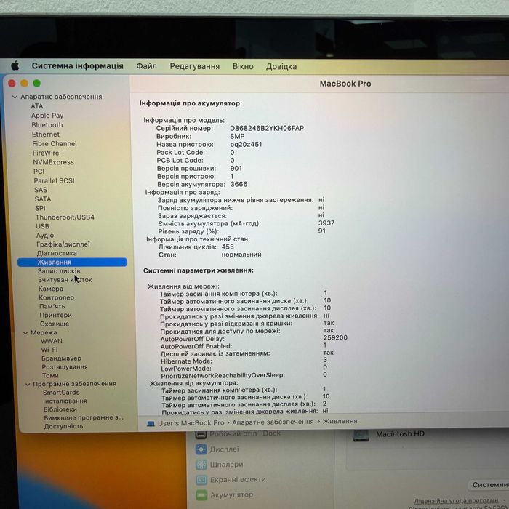Collapse the Мережа section chevron
The image size is (509, 509).
pyautogui.click(x=25, y=333)
